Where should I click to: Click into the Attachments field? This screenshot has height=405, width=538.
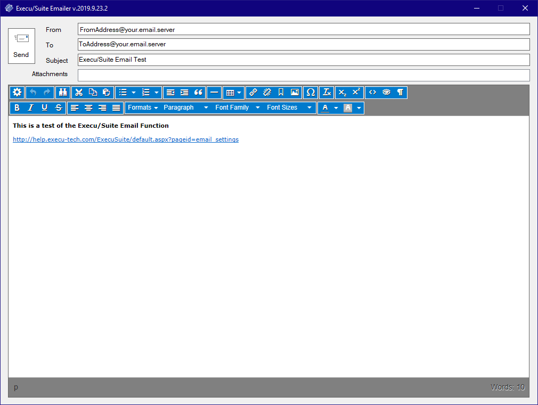pyautogui.click(x=304, y=75)
